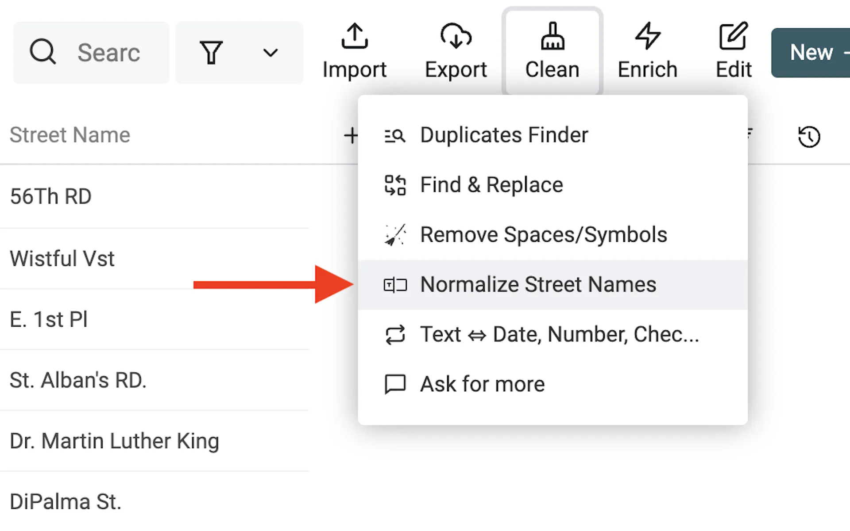Select the E. 1st Pl cell

tap(154, 320)
